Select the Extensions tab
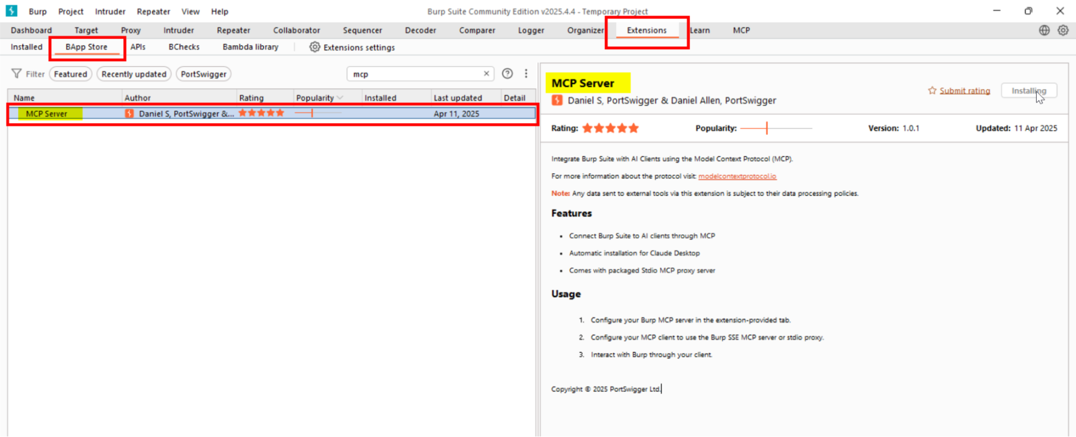Viewport: 1076px width, 437px height. click(x=646, y=30)
